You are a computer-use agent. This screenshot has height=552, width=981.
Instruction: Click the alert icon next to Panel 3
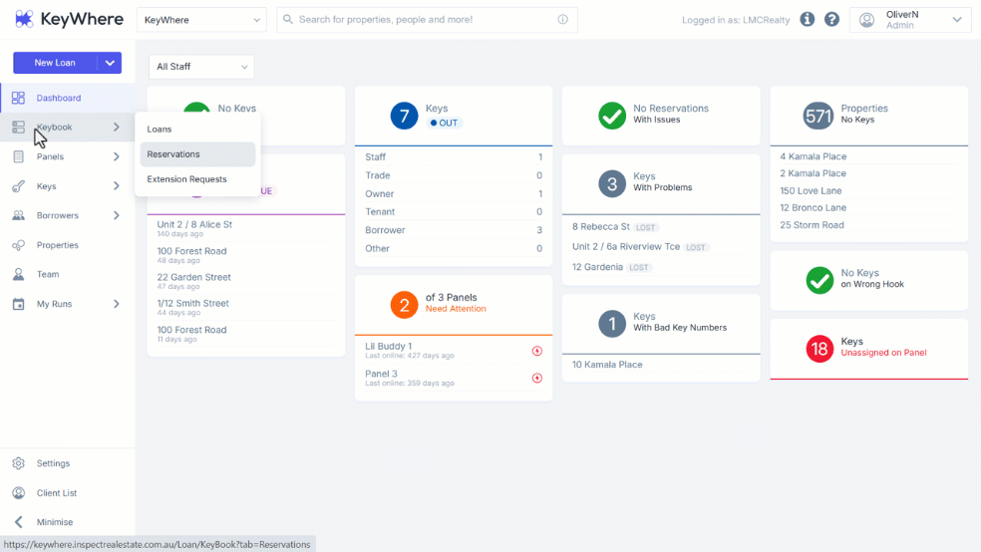(x=536, y=378)
